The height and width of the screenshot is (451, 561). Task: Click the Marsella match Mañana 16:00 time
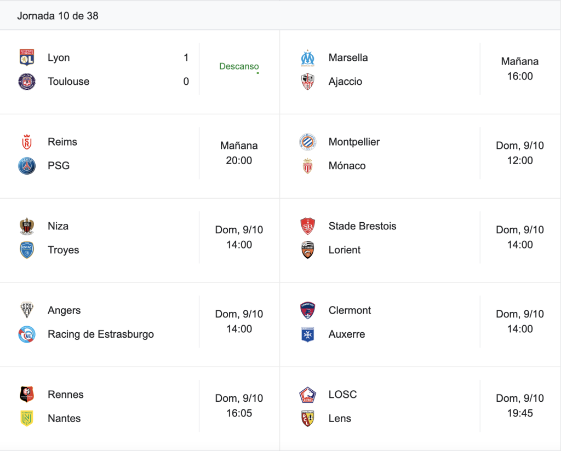[520, 68]
